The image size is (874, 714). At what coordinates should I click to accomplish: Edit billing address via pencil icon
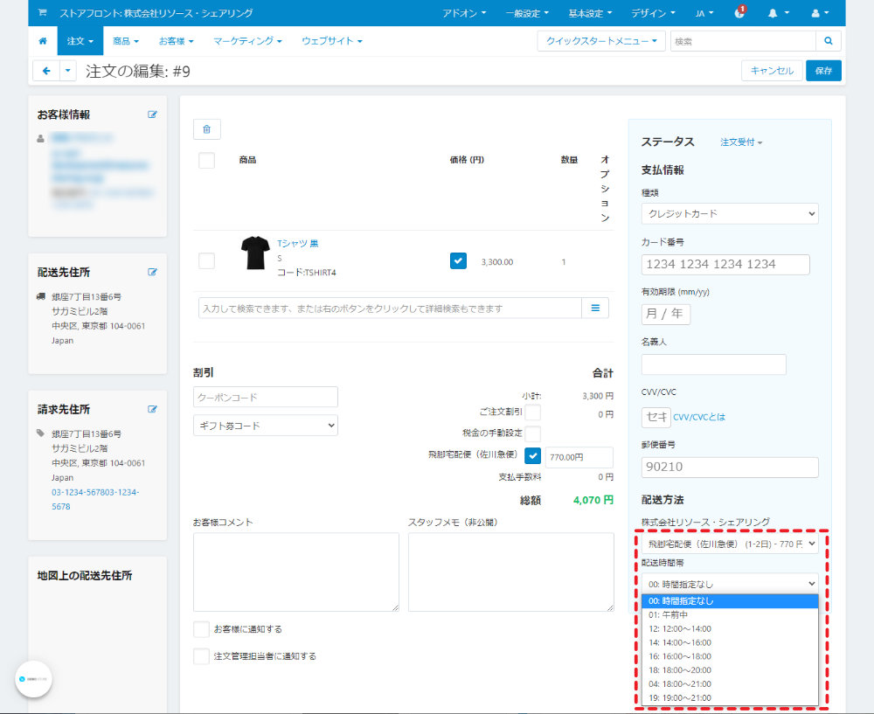[152, 409]
